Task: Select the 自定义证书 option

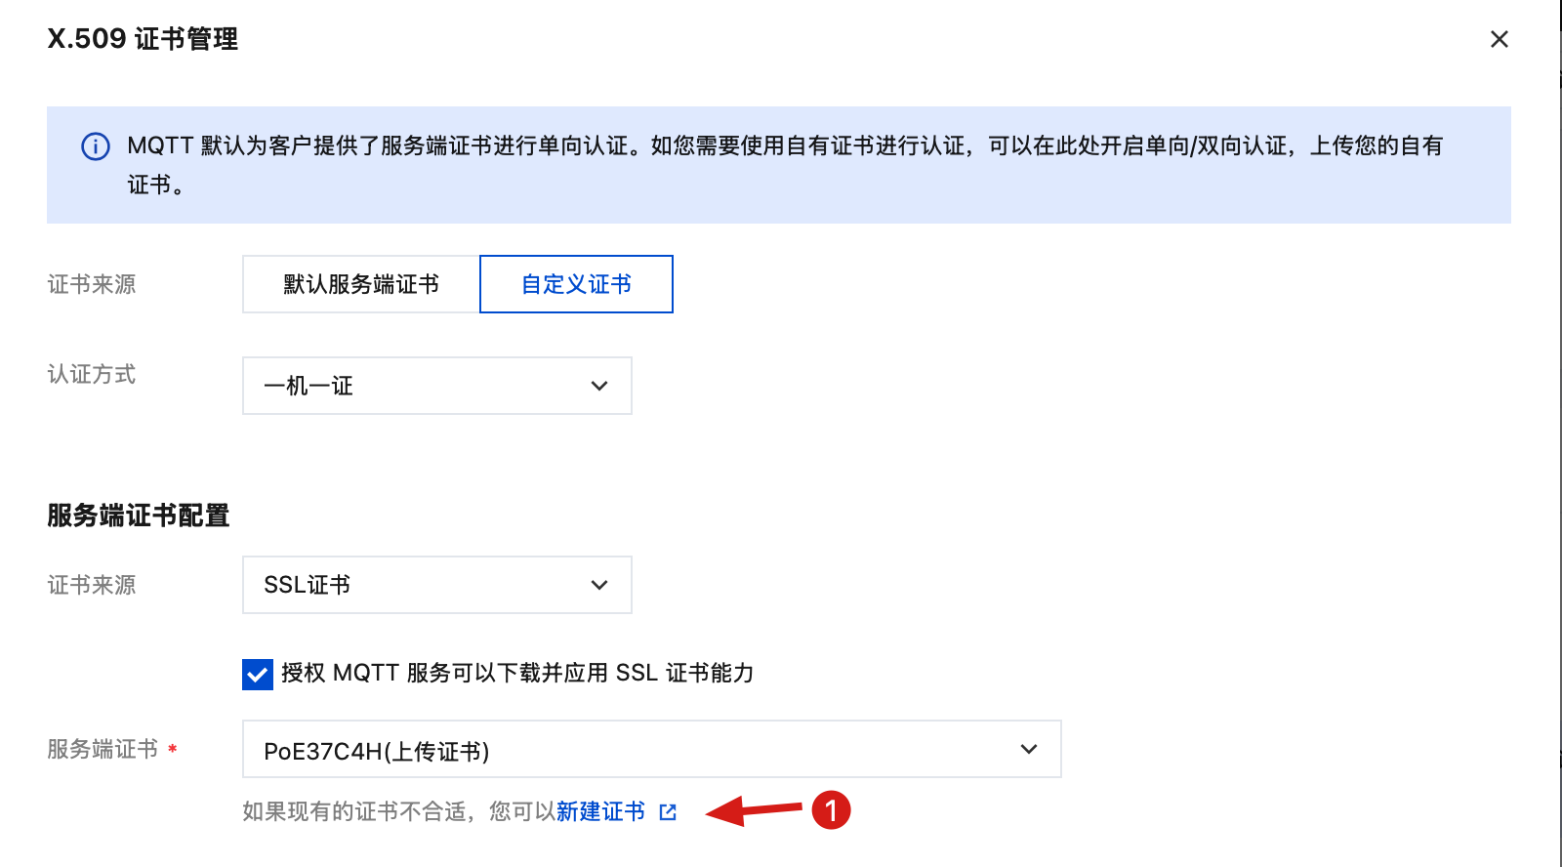Action: pyautogui.click(x=576, y=284)
